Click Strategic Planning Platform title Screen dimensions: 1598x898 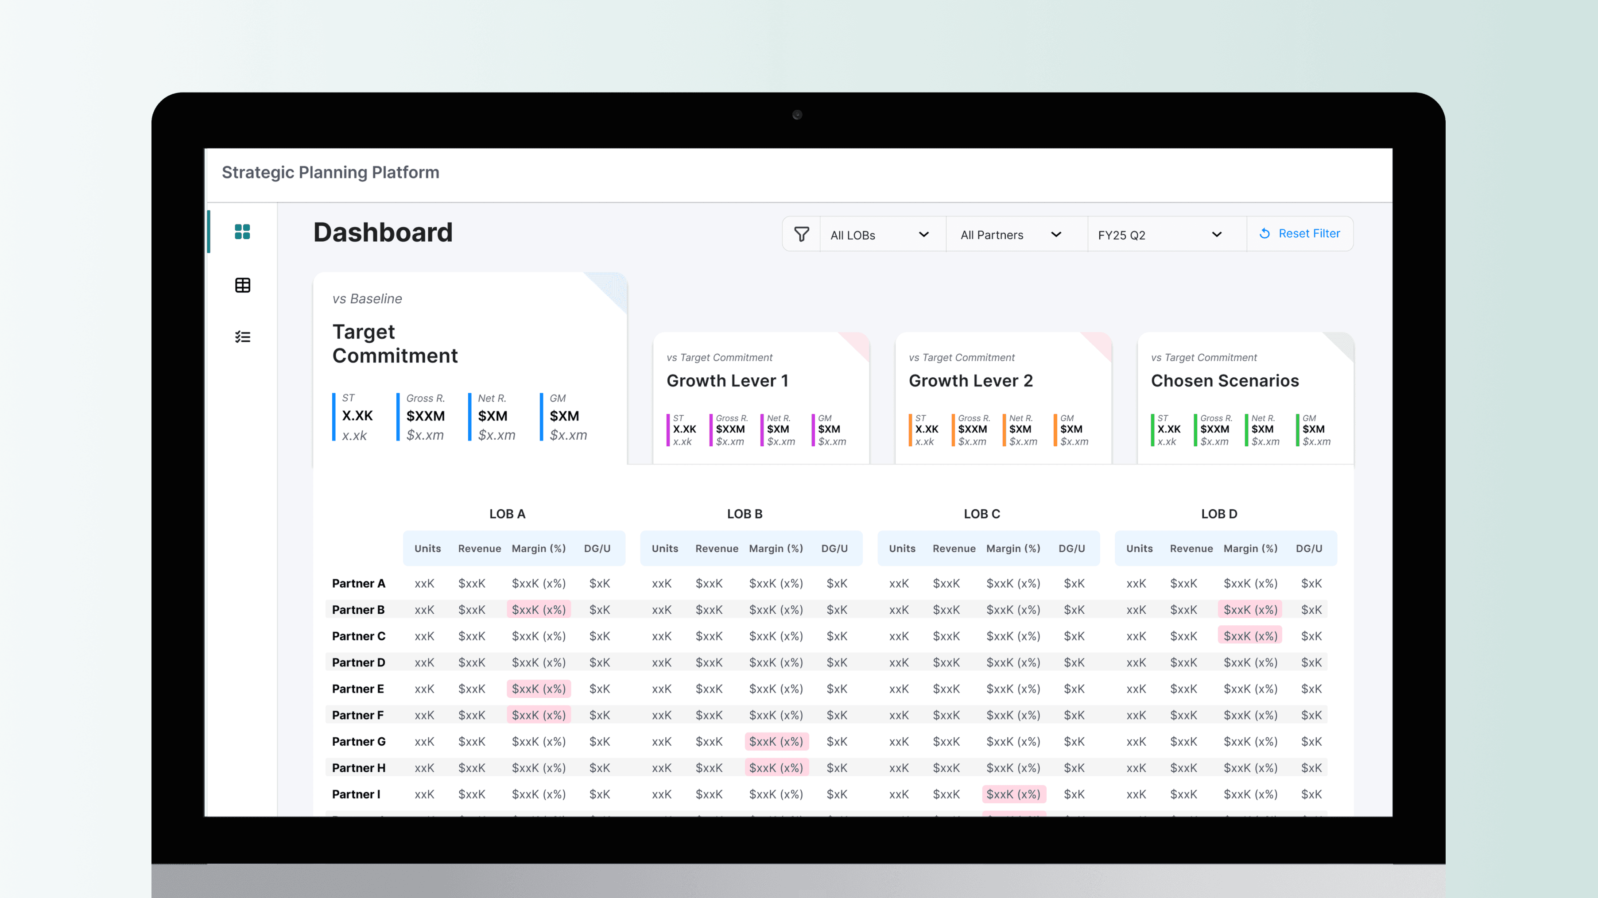[330, 172]
